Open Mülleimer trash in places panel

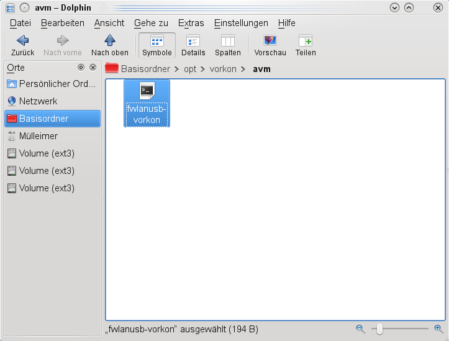[x=52, y=136]
